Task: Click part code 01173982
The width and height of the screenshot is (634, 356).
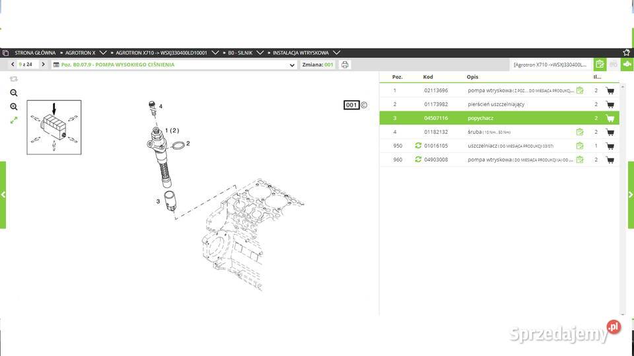Action: (x=436, y=104)
